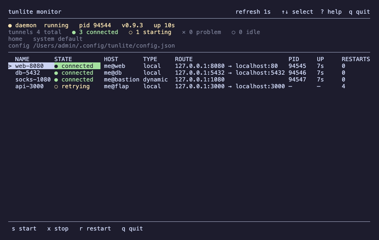This screenshot has width=379, height=240.
Task: Click the status dot in web-8080 row
Action: pos(56,66)
